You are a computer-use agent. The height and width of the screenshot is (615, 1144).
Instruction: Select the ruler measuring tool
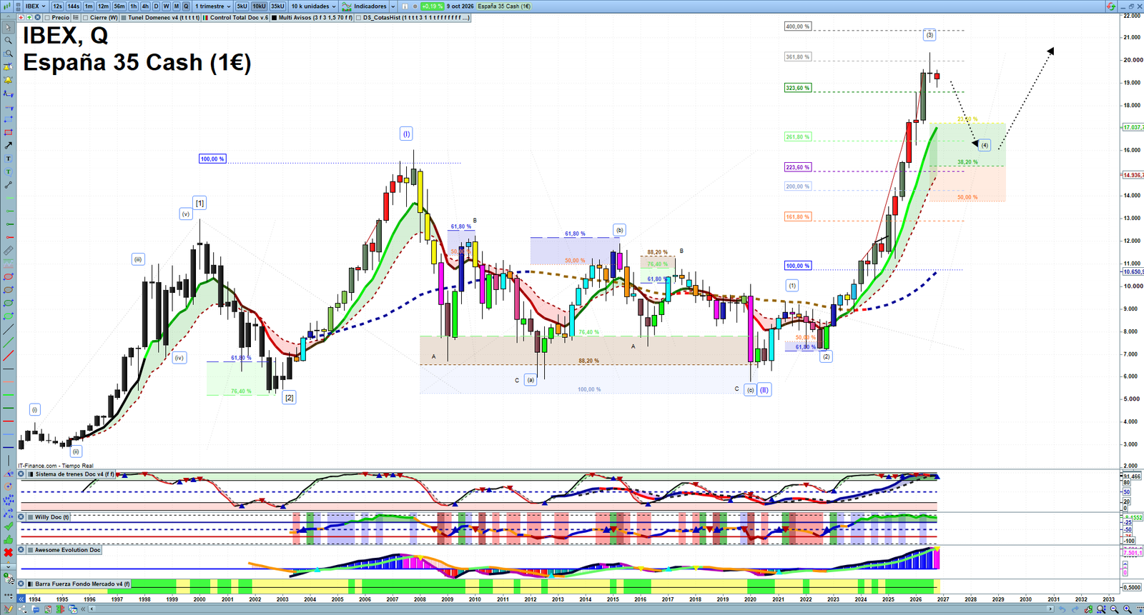(9, 251)
